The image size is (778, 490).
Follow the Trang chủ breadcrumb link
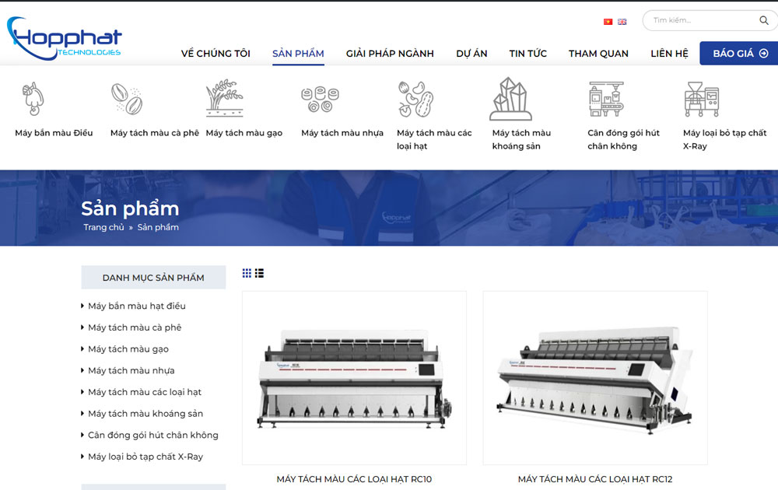[103, 227]
